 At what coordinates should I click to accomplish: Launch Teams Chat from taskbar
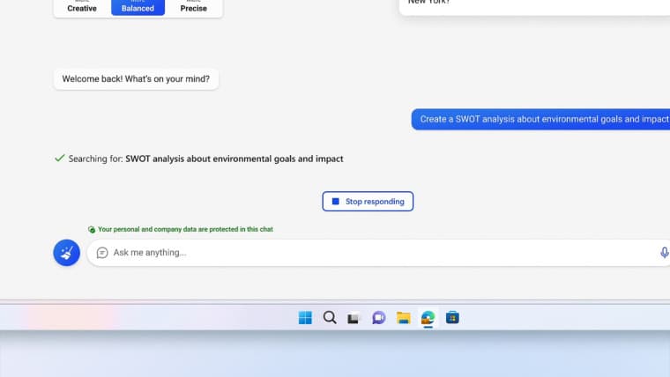coord(378,318)
